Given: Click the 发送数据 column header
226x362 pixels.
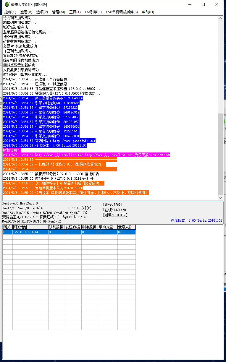Looking at the screenshot, I should pyautogui.click(x=73, y=227).
